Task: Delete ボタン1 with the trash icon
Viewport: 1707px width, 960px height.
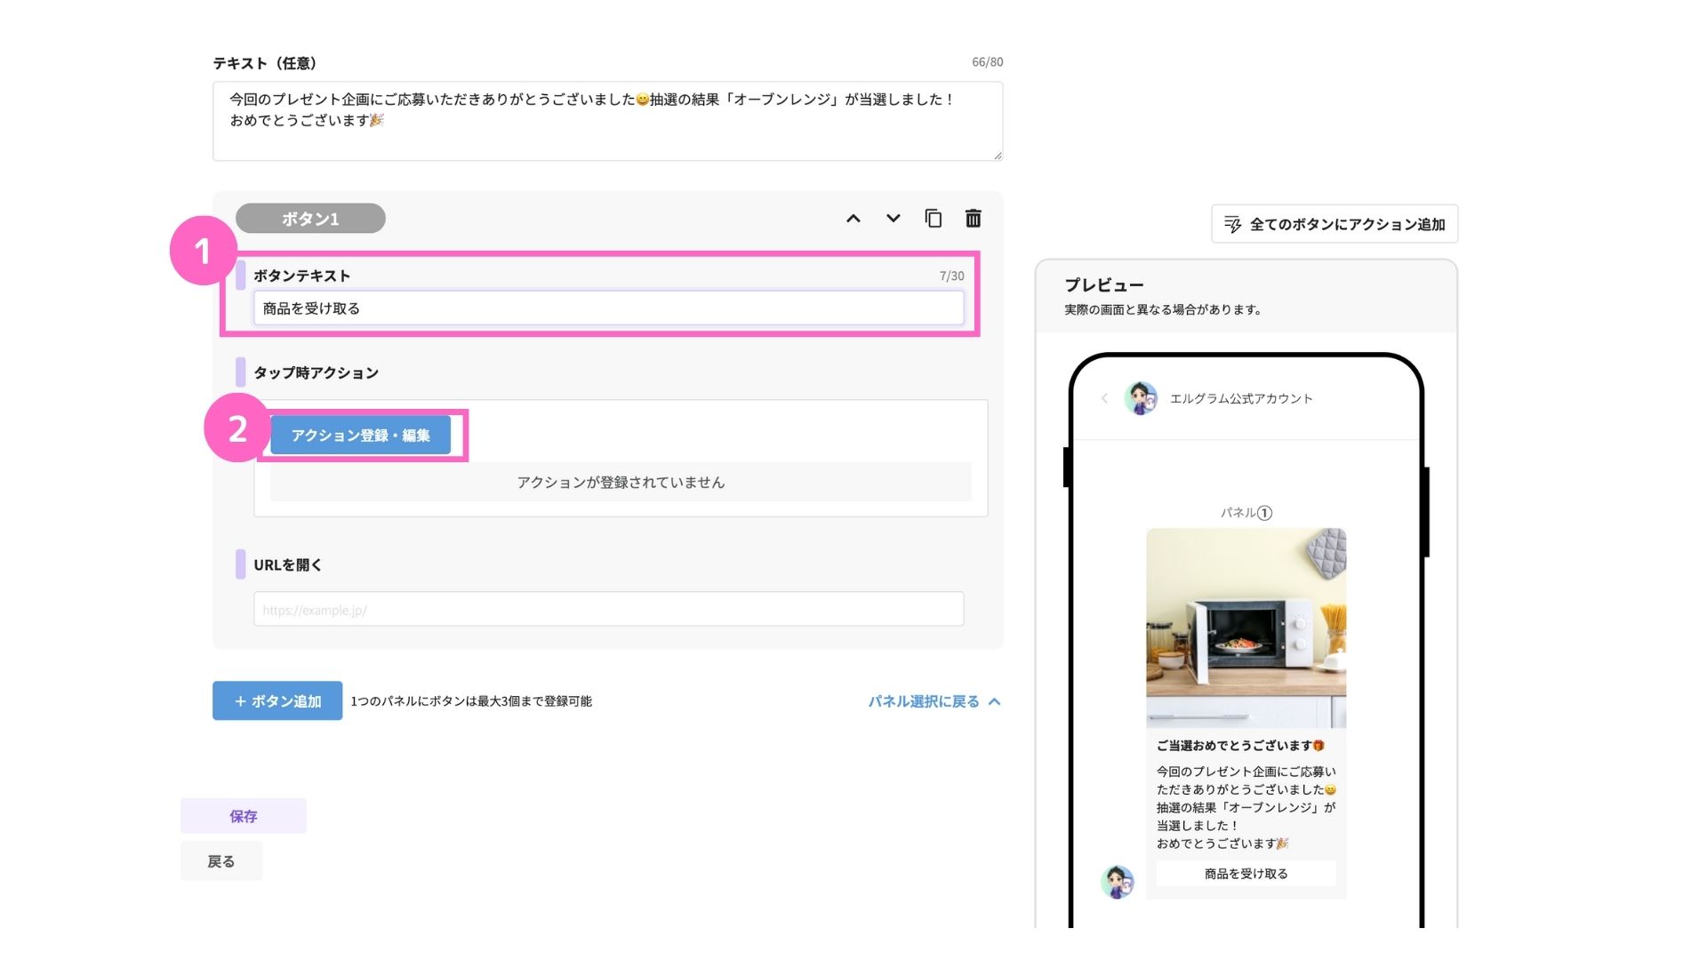Action: click(x=974, y=219)
